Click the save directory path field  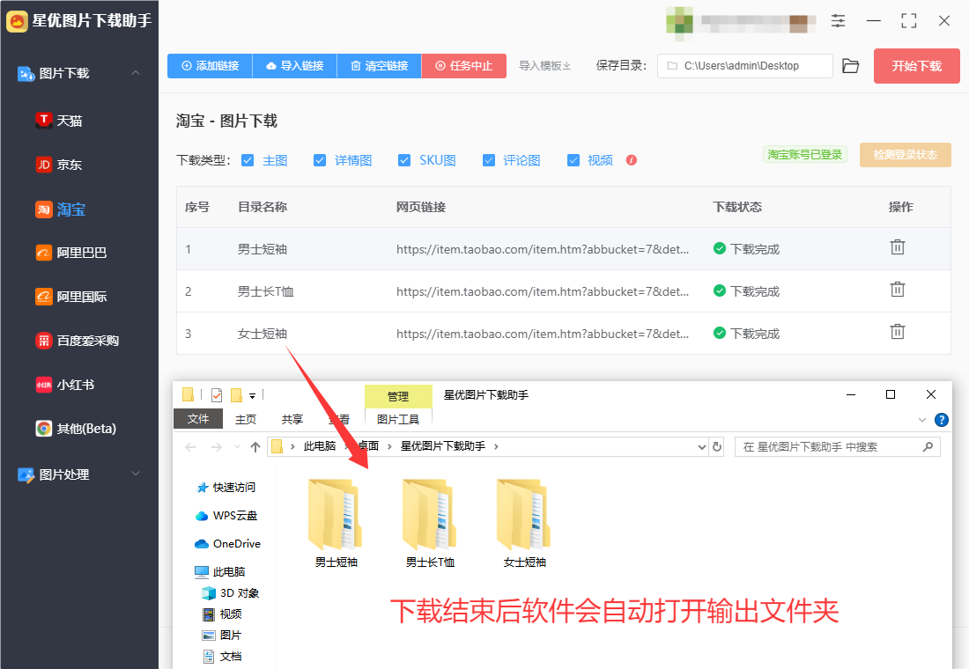point(745,66)
